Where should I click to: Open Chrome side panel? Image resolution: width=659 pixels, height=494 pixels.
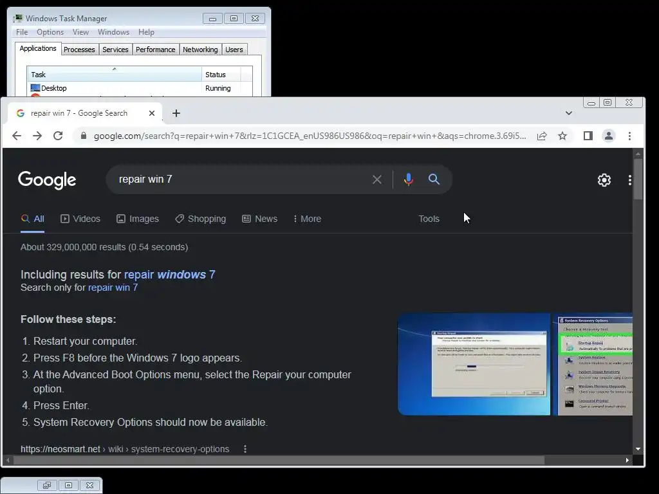(x=588, y=136)
